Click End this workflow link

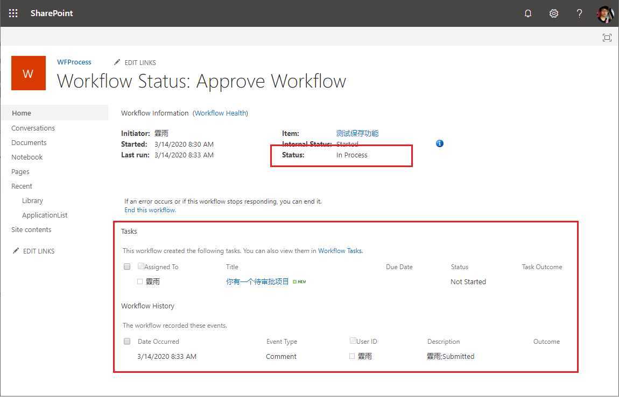[x=150, y=210]
